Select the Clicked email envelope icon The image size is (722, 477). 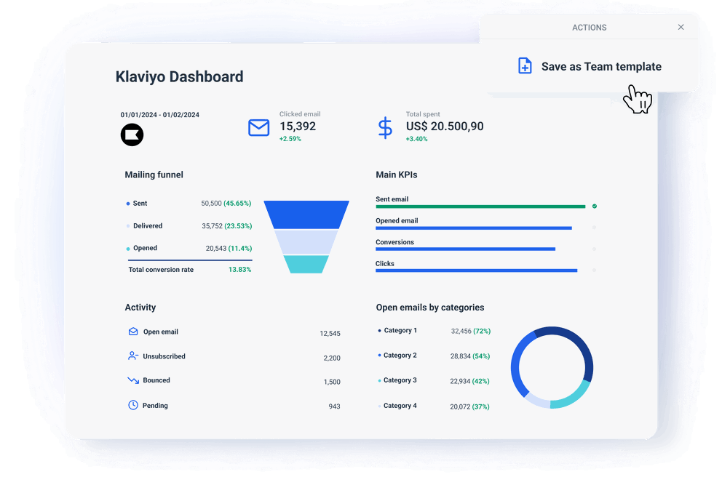coord(258,128)
